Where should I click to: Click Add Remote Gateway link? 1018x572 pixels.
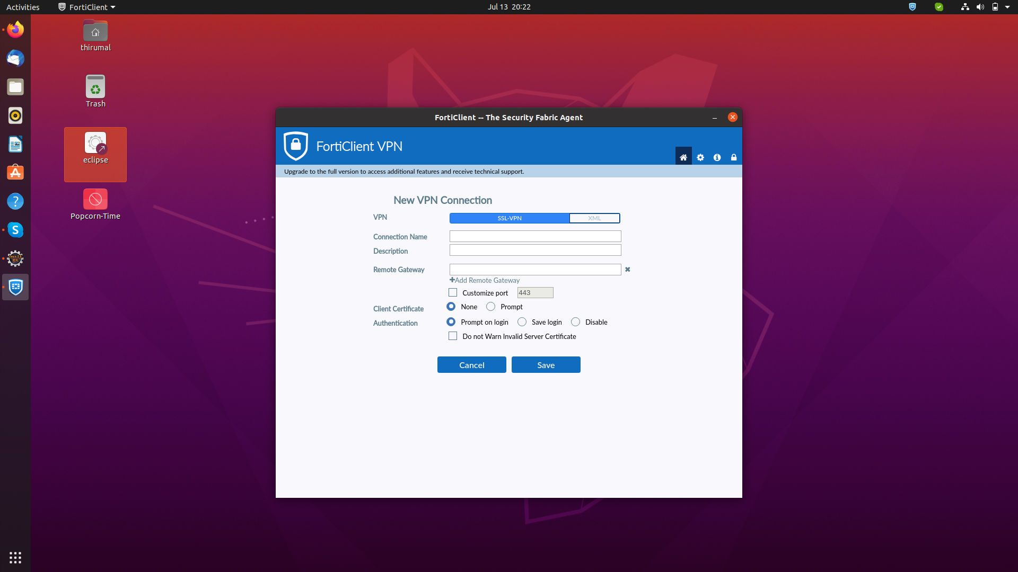[x=485, y=280]
